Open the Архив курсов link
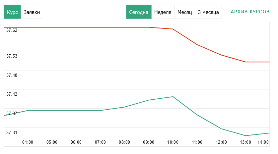 [250, 12]
